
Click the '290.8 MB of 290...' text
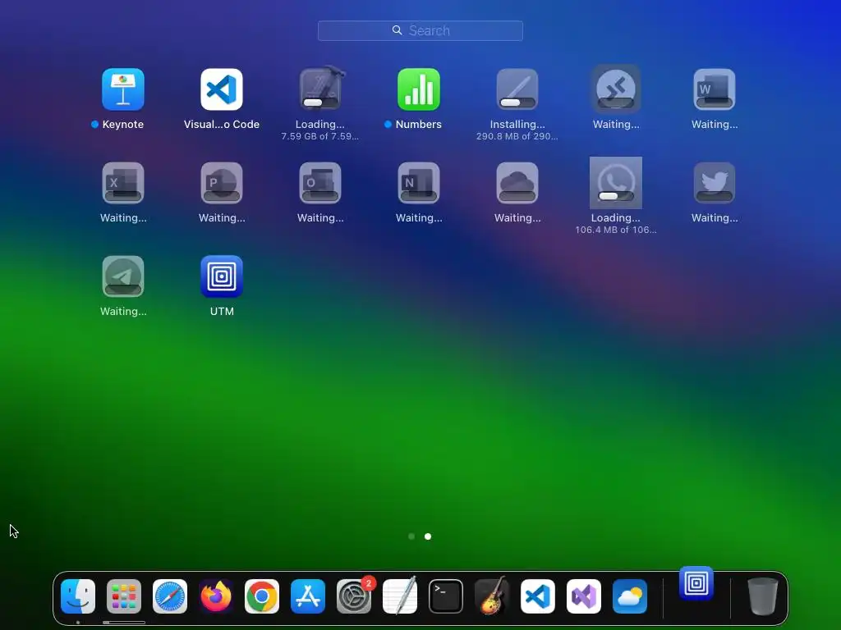tap(517, 136)
